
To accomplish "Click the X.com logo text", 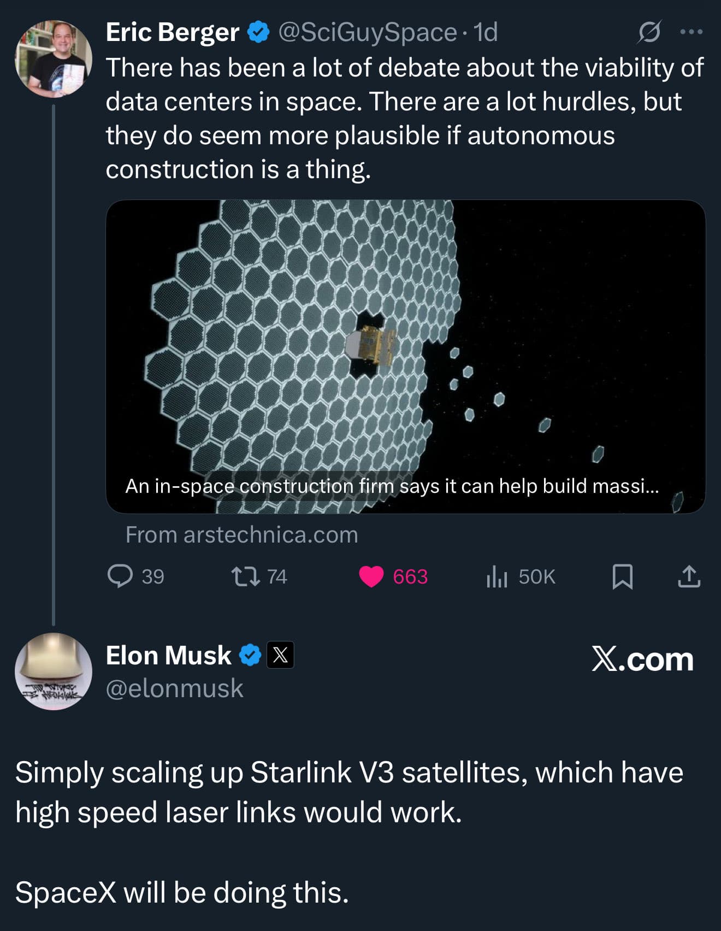I will 642,659.
